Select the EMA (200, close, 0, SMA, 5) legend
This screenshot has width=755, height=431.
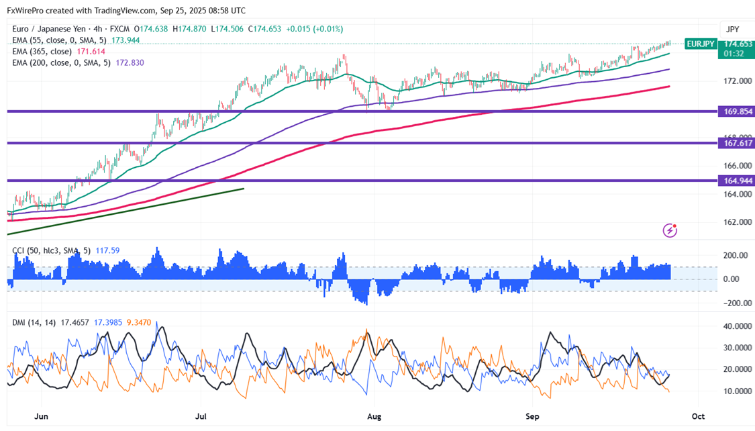pyautogui.click(x=62, y=62)
